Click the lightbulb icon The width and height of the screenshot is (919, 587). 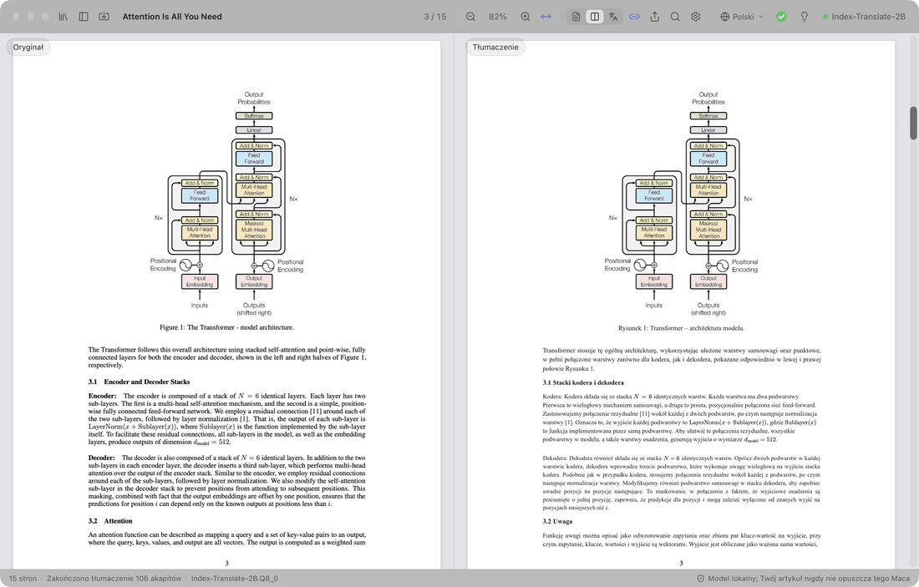click(804, 17)
